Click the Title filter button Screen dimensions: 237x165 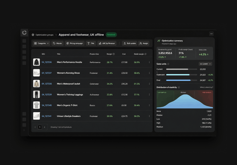point(91,43)
